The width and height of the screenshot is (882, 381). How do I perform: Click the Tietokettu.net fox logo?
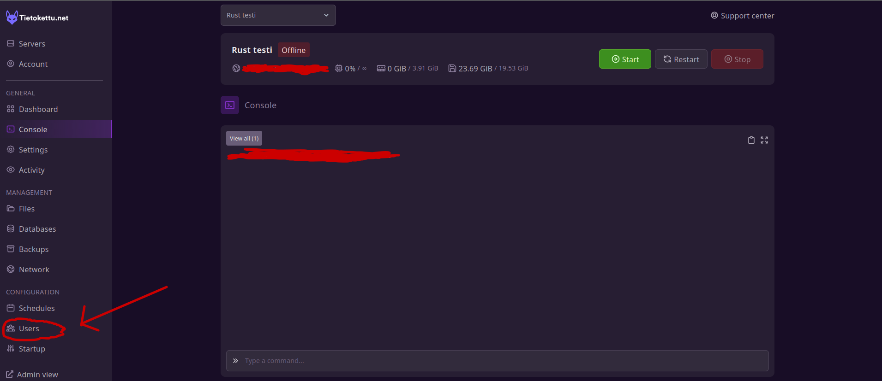12,18
